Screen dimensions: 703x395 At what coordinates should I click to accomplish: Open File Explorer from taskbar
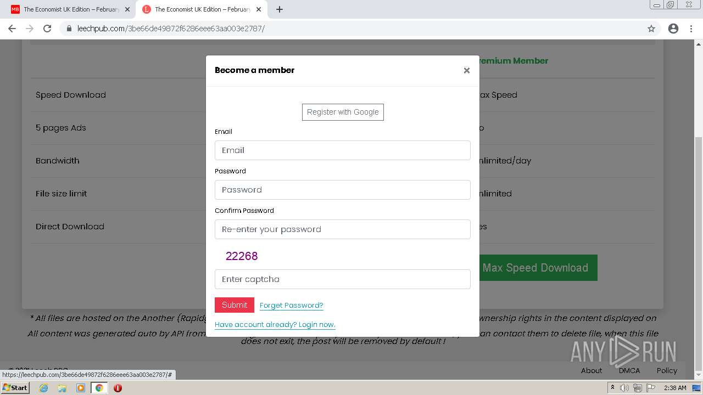click(62, 388)
